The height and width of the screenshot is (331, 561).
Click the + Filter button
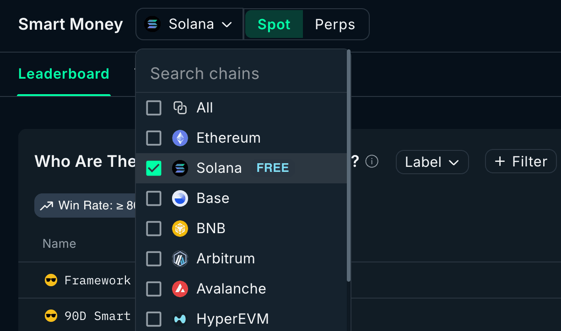coord(520,161)
